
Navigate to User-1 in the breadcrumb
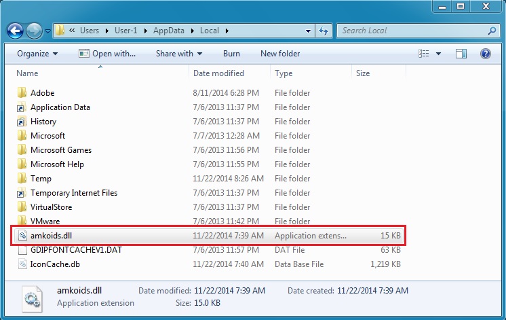[x=126, y=31]
